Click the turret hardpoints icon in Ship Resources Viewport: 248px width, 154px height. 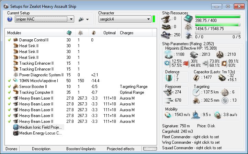[166, 18]
